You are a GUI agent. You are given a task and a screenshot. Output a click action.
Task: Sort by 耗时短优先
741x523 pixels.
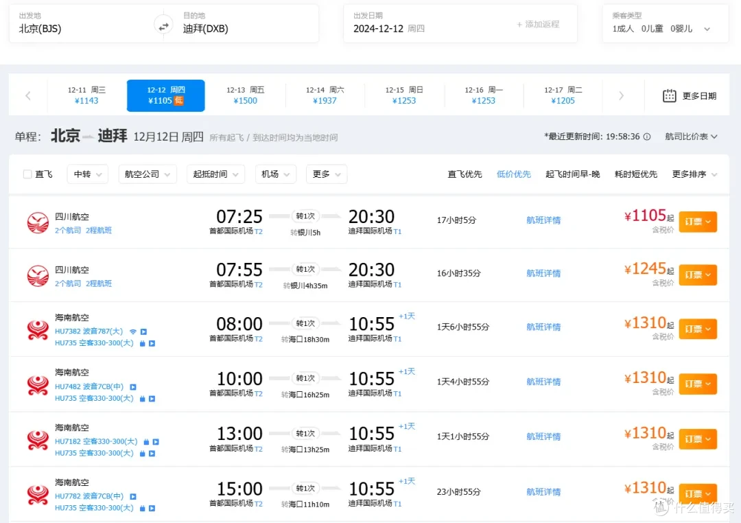[x=635, y=174]
